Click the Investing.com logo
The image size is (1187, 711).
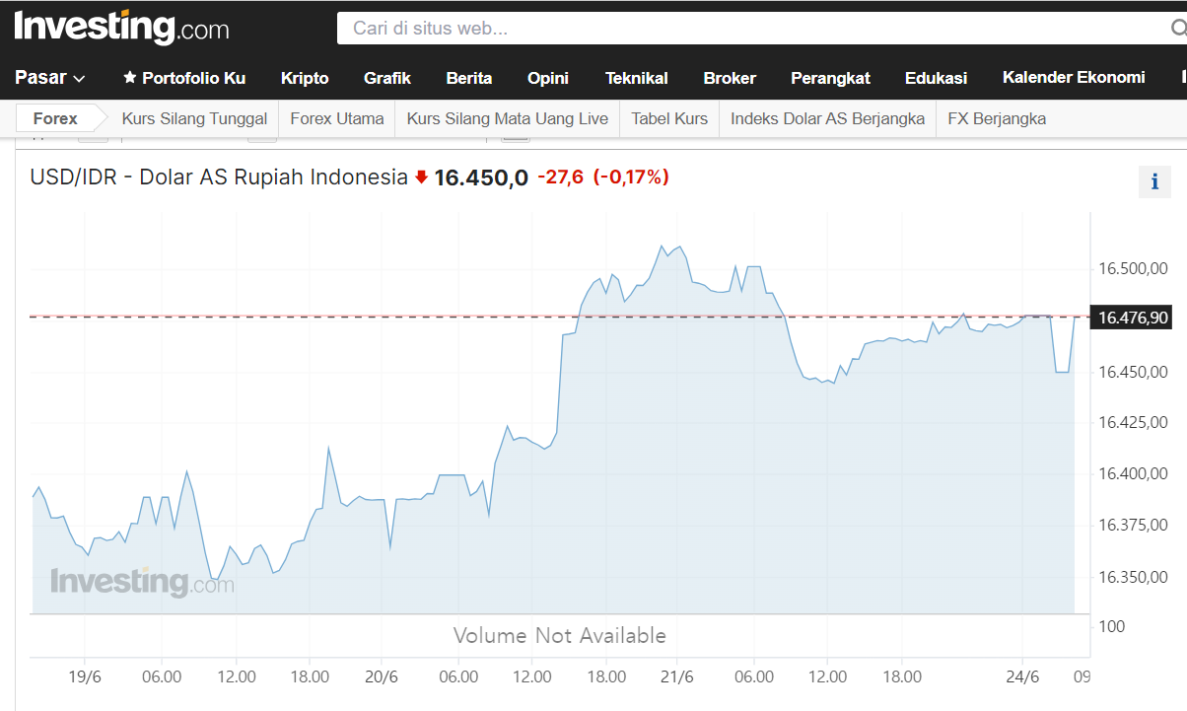tap(121, 27)
